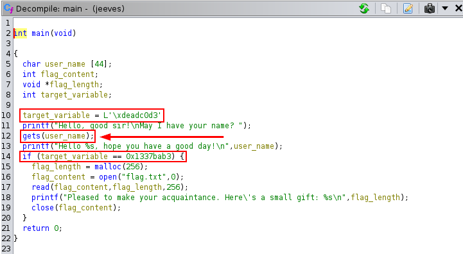This screenshot has width=463, height=254.
Task: Select the return keyword on line 21
Action: pyautogui.click(x=36, y=228)
